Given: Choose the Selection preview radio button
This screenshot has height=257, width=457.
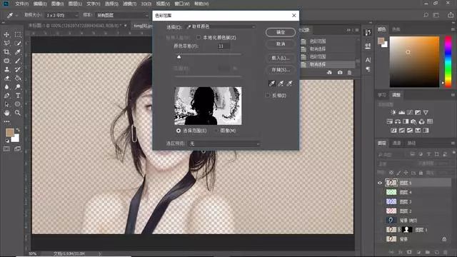Looking at the screenshot, I should point(179,131).
